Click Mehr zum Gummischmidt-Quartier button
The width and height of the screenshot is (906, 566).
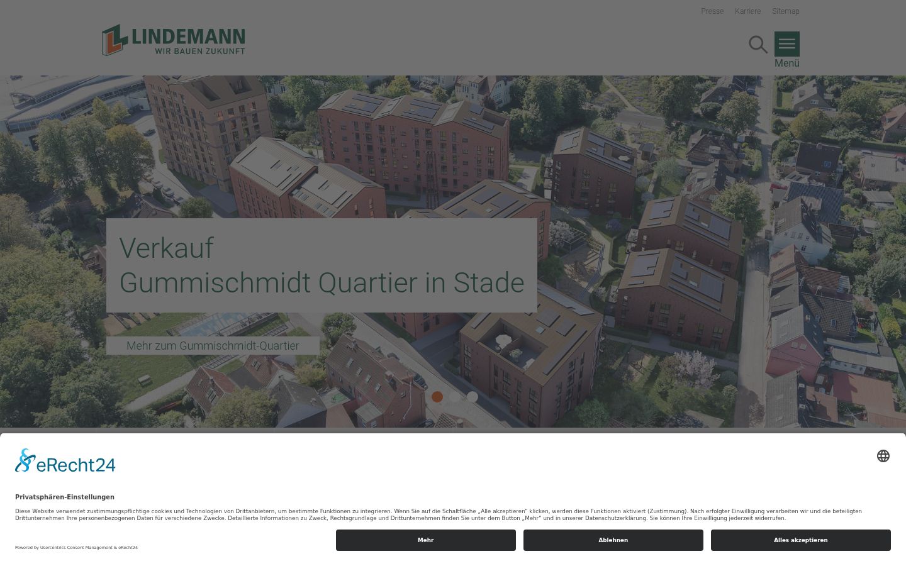pos(213,345)
